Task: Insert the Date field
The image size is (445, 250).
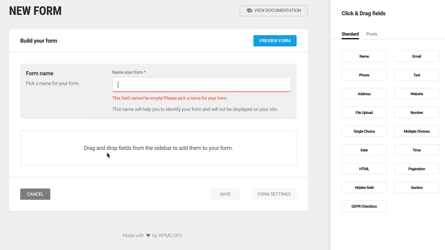Action: (x=364, y=150)
